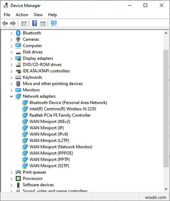Expand the Print queues category
The image size is (170, 201).
(11, 172)
